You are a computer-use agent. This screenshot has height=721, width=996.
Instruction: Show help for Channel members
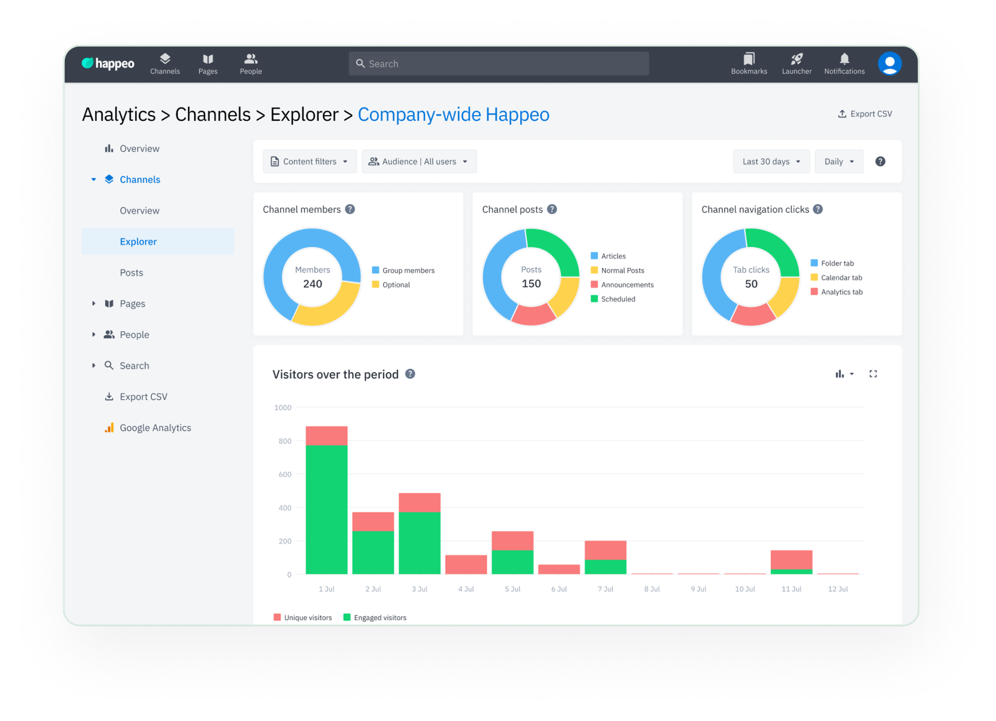[x=350, y=209]
